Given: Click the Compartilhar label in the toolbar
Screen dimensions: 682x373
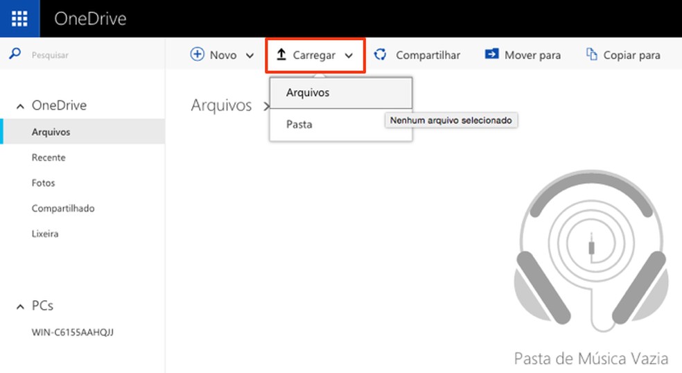Looking at the screenshot, I should (428, 55).
